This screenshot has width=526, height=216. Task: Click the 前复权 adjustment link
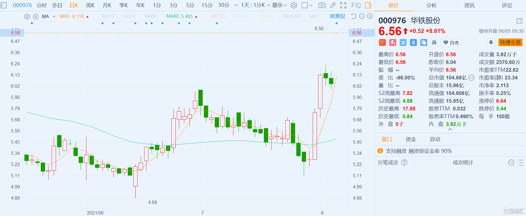pos(337,16)
